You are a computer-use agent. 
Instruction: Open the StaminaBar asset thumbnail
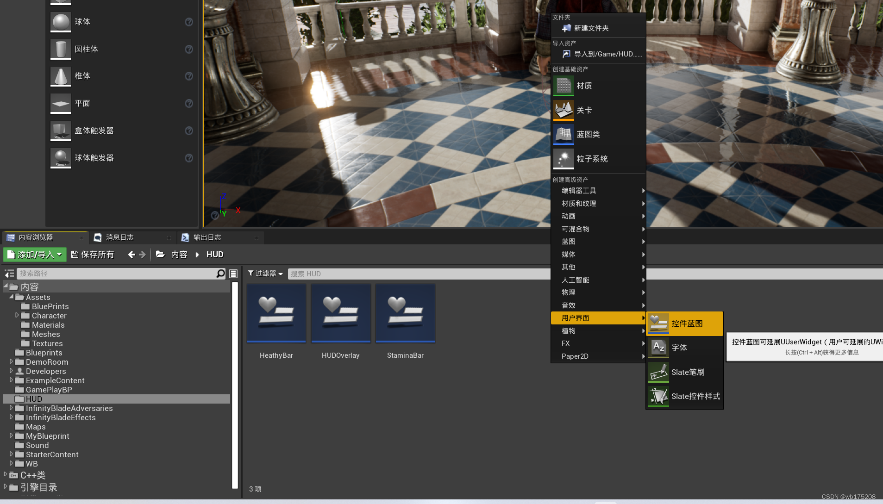(405, 313)
